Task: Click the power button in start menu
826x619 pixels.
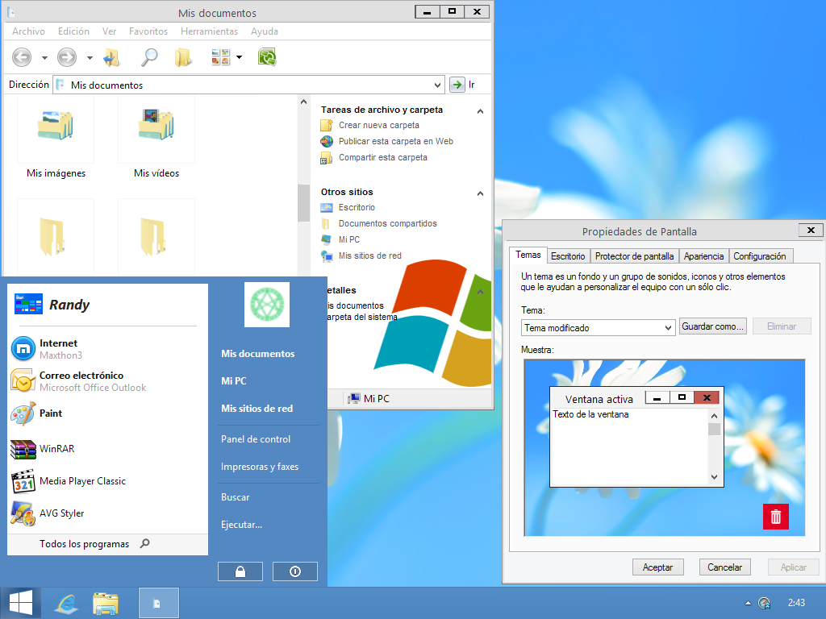Action: click(x=295, y=571)
